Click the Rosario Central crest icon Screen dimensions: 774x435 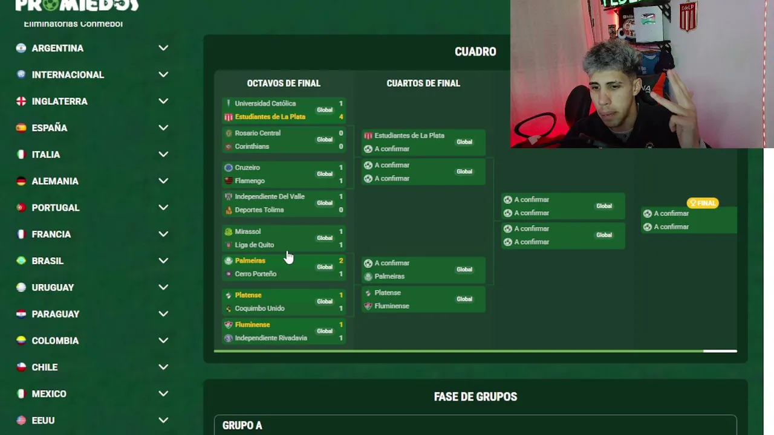(x=229, y=133)
